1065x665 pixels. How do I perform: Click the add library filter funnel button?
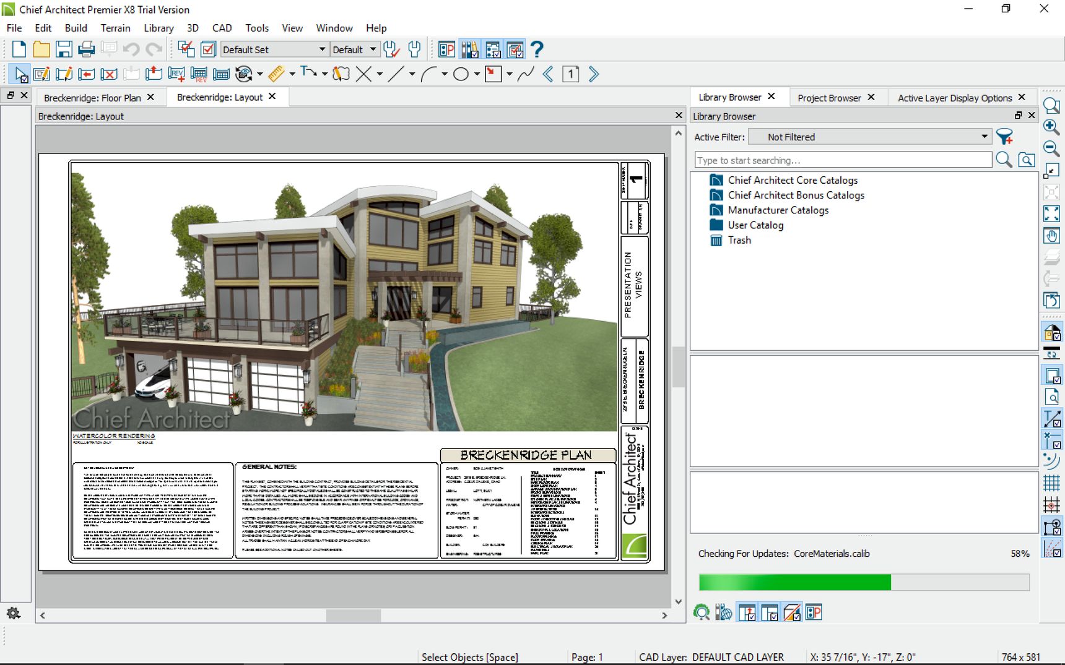(1004, 137)
